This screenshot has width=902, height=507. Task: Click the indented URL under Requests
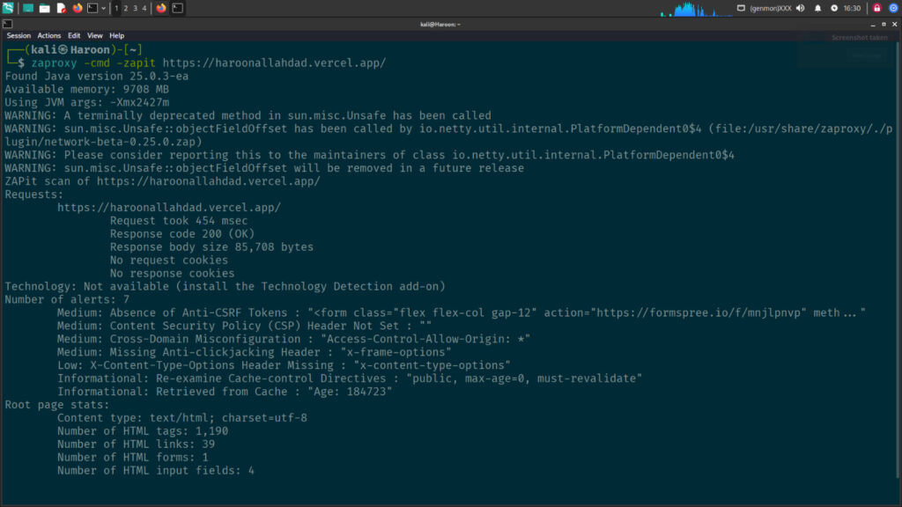coord(169,208)
